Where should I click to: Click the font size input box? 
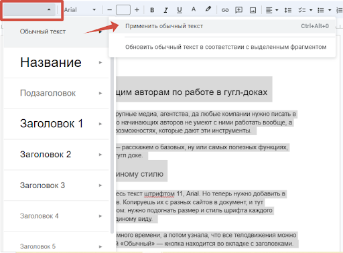pos(123,10)
